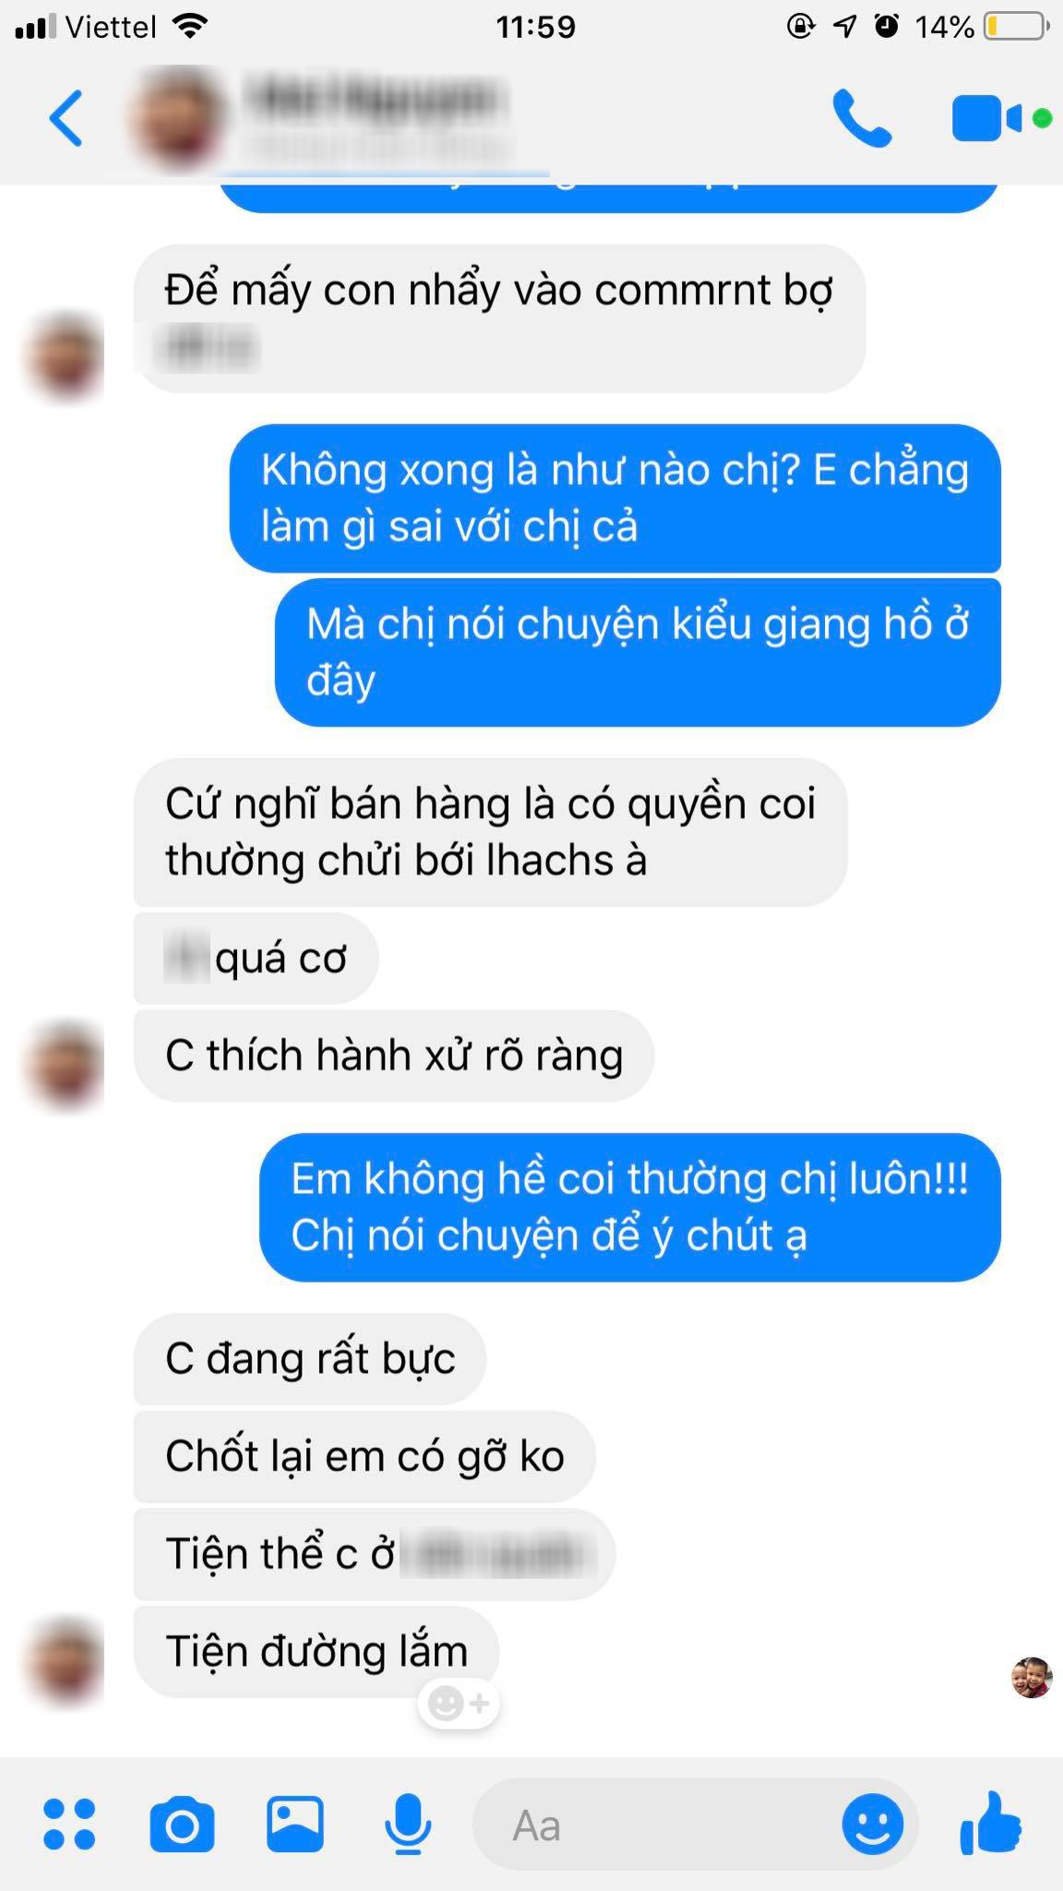Tap the seen-by avatar at right
This screenshot has width=1063, height=1891.
1032,1678
